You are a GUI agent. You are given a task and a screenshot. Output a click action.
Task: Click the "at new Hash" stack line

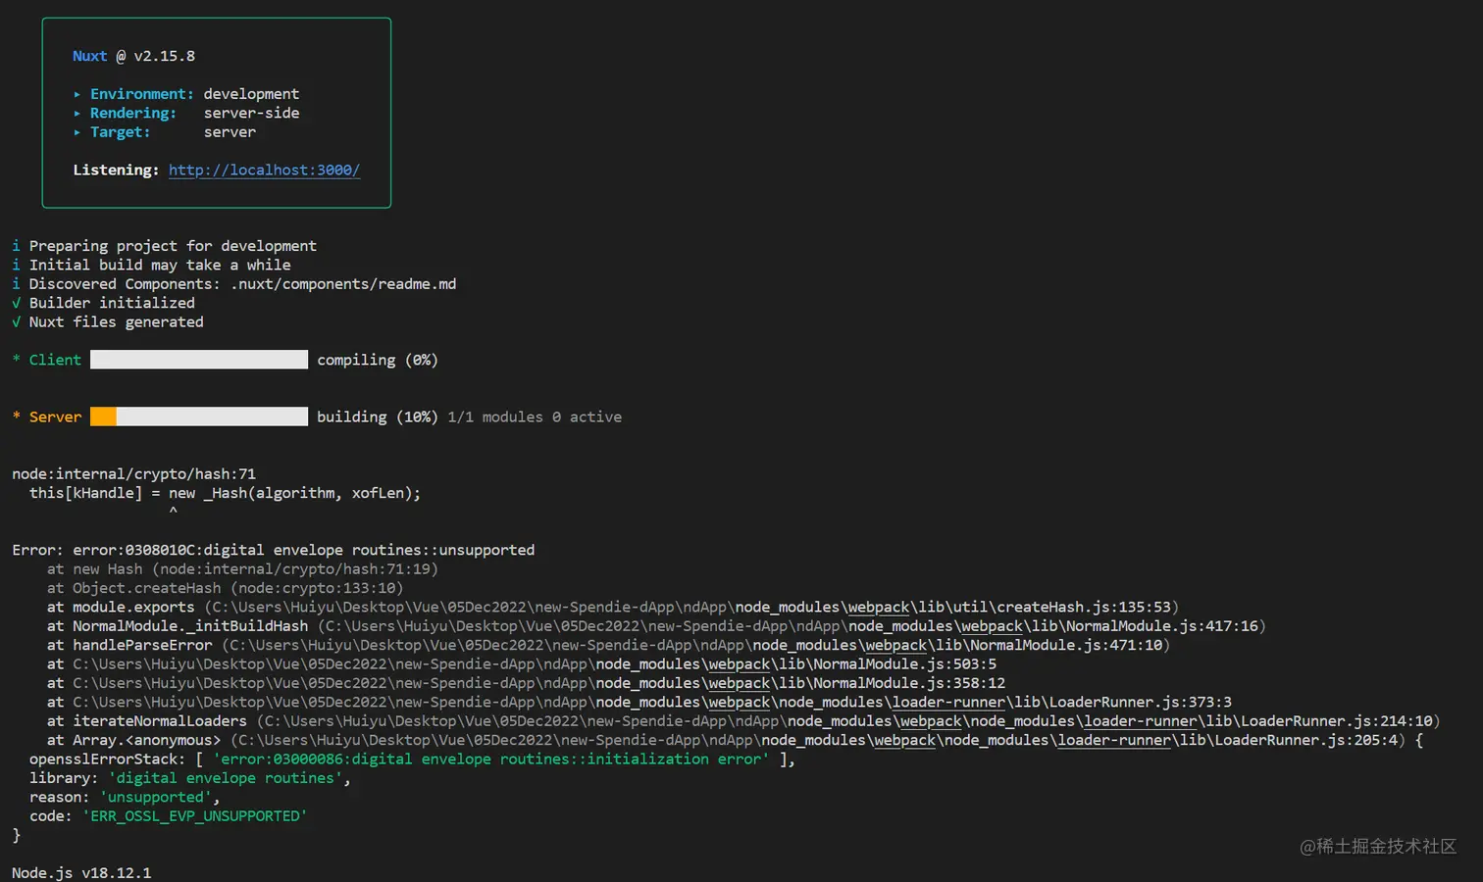(x=242, y=569)
